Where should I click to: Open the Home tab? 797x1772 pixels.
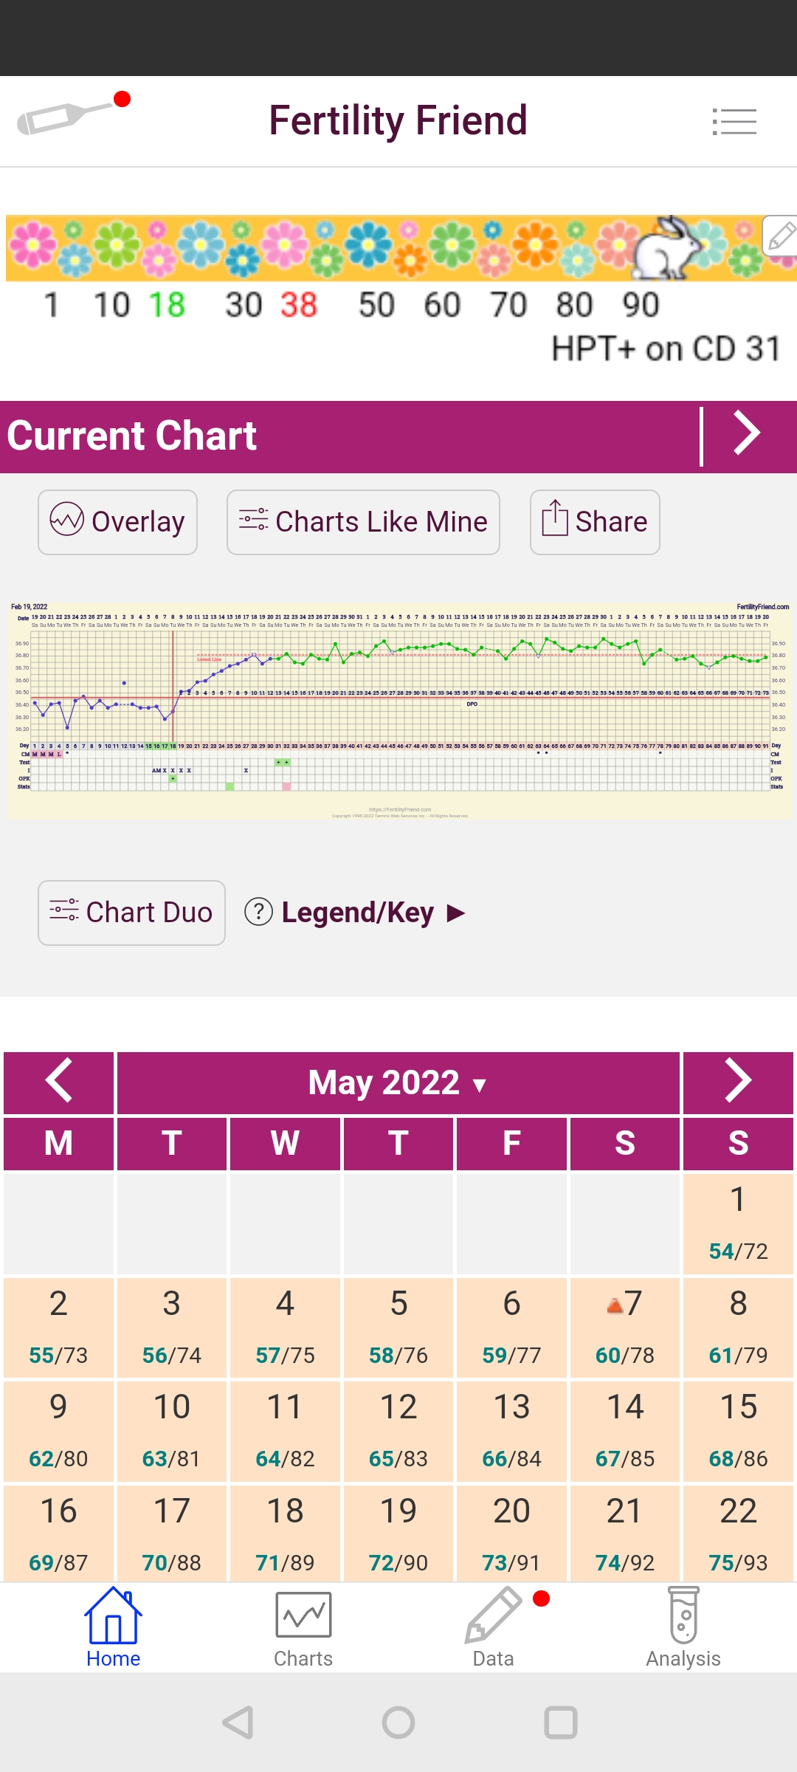(x=113, y=1627)
